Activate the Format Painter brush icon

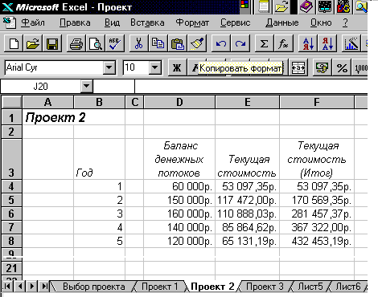pos(197,43)
